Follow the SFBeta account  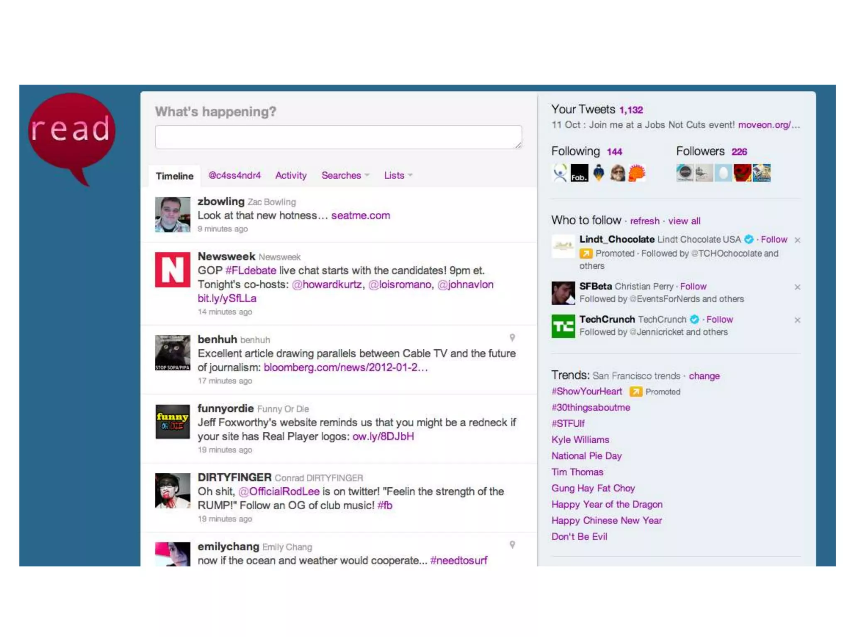click(693, 287)
